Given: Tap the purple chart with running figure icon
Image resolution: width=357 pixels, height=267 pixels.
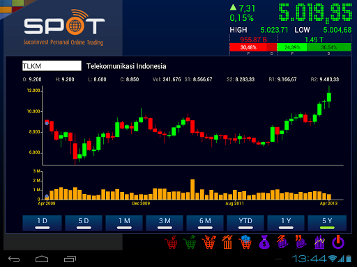Looking at the screenshot, I should (282, 242).
